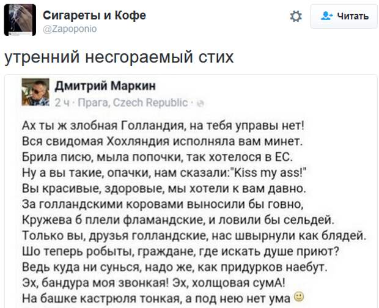Click the smiley emoji ending the poem
Viewport: 379px width, 308px height.
click(299, 297)
